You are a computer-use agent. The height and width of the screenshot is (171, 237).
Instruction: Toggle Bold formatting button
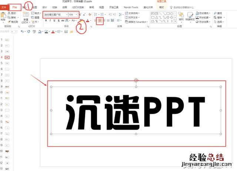tap(46, 20)
